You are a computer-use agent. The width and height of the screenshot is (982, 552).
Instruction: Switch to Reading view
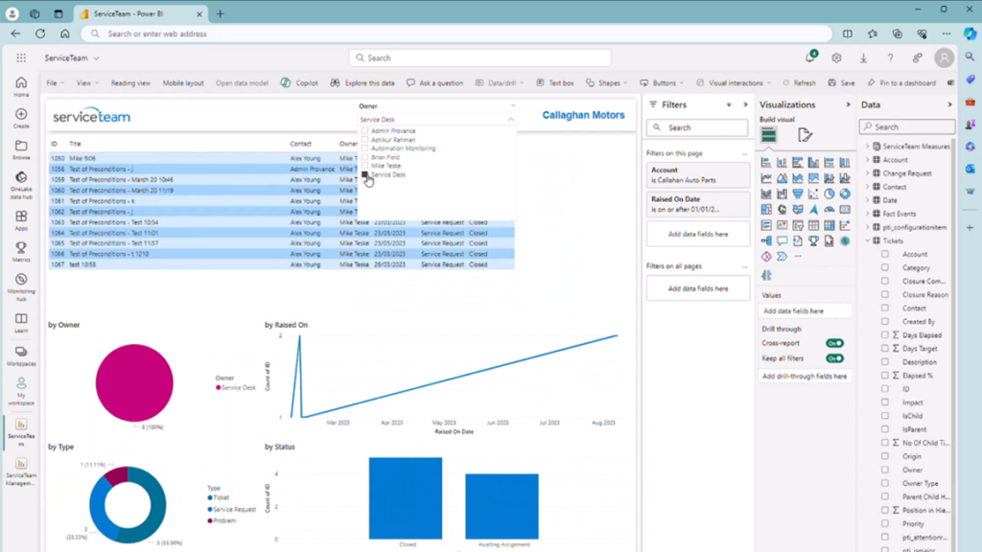[x=130, y=82]
